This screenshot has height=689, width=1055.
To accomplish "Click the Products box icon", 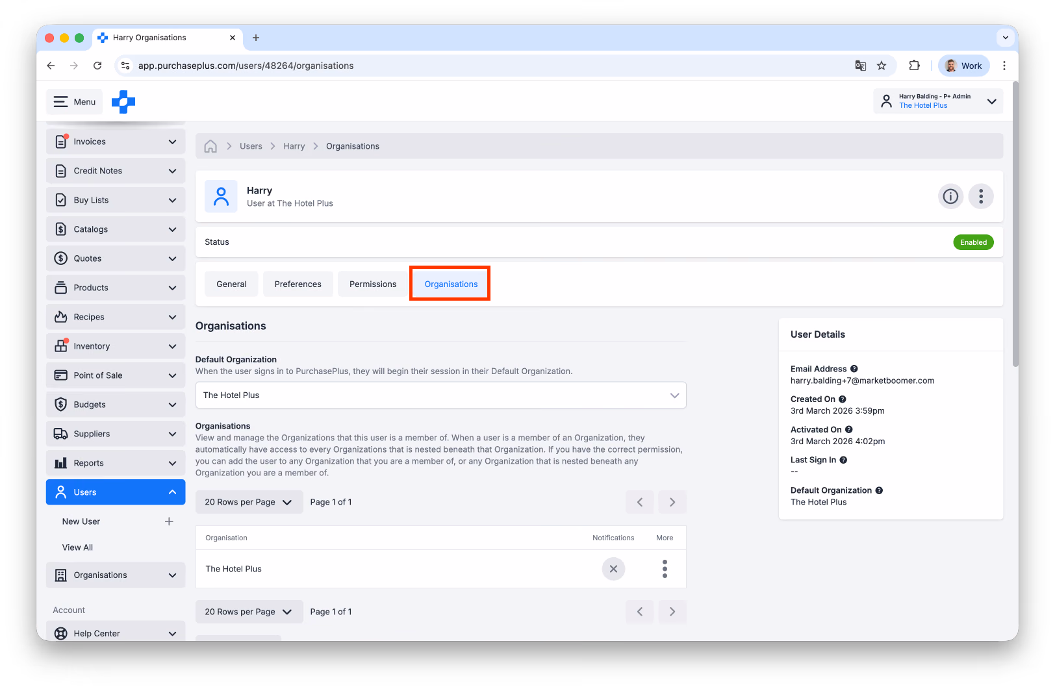I will coord(61,288).
